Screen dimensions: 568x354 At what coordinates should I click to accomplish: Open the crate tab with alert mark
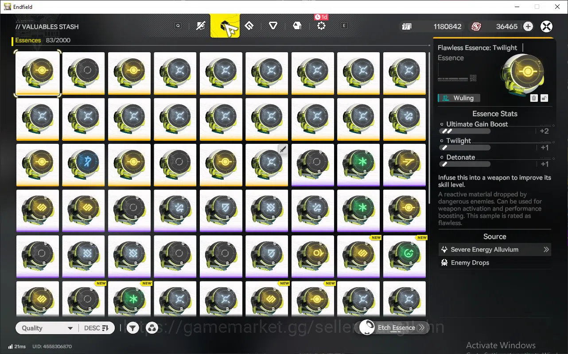click(x=297, y=26)
